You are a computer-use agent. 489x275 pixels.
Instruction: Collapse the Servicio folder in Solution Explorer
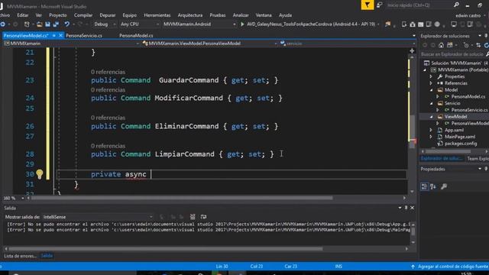(x=431, y=103)
